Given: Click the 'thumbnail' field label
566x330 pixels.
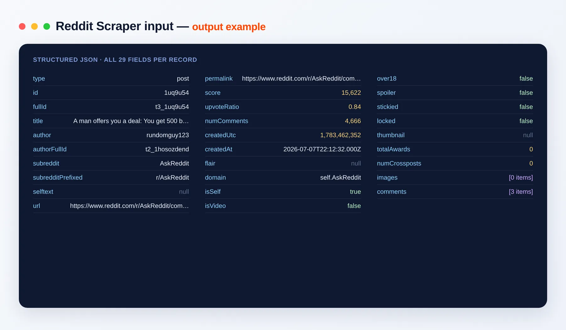Looking at the screenshot, I should pyautogui.click(x=391, y=135).
